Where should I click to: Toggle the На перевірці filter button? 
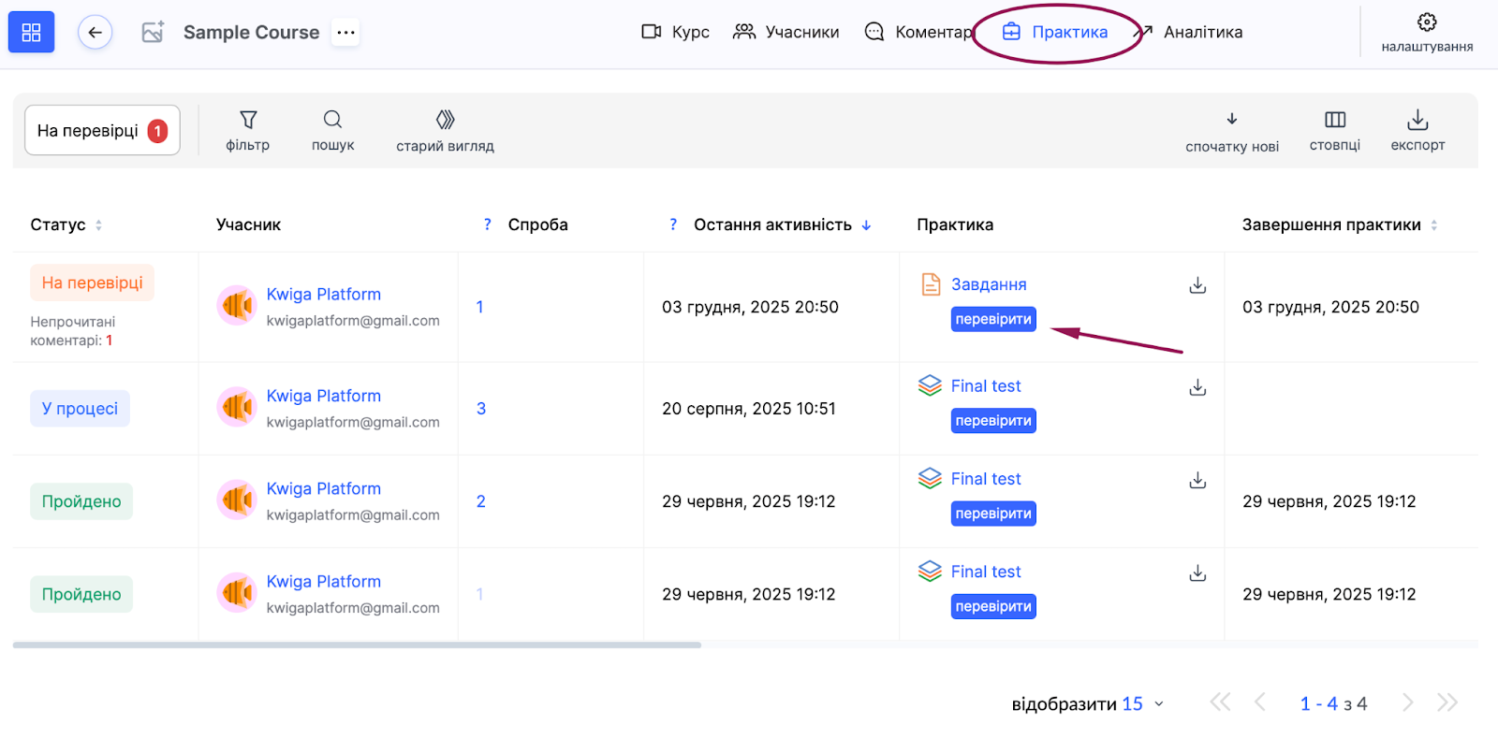pos(102,131)
